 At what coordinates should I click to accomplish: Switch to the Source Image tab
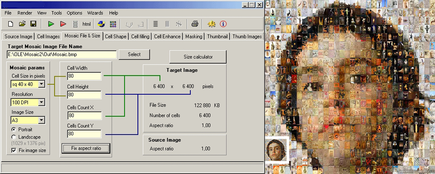[18, 37]
